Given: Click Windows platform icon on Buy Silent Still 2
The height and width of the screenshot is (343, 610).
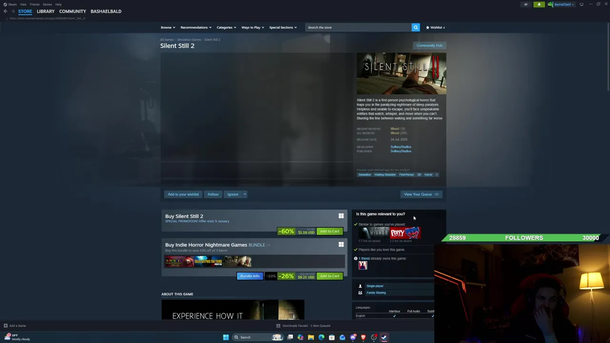Looking at the screenshot, I should click(x=341, y=216).
